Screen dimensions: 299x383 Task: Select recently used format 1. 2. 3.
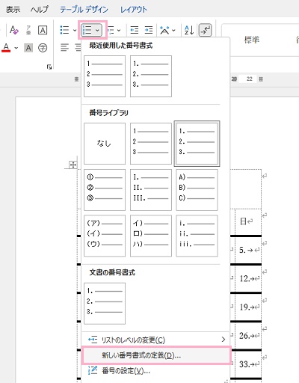151,76
